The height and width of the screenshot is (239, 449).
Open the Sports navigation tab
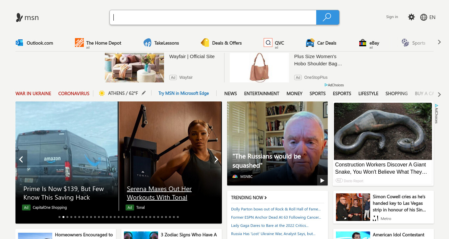point(318,94)
